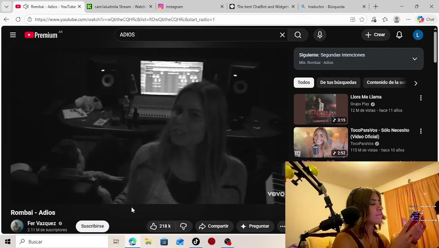
Task: Open the Fer Vazquez channel avatar
Action: (x=17, y=226)
